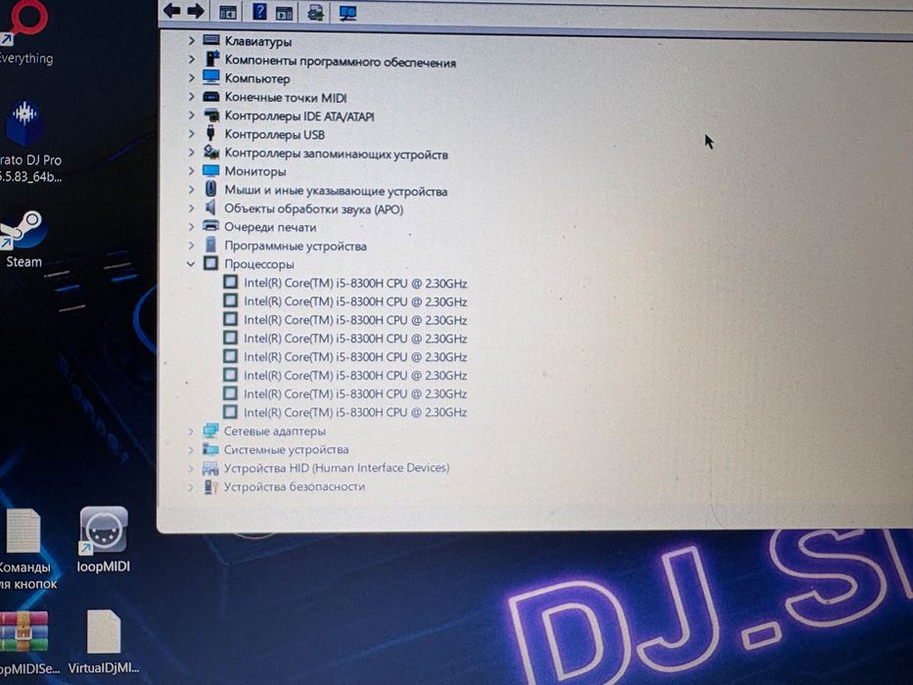Click the HID devices icon
Image resolution: width=913 pixels, height=685 pixels.
pos(210,469)
